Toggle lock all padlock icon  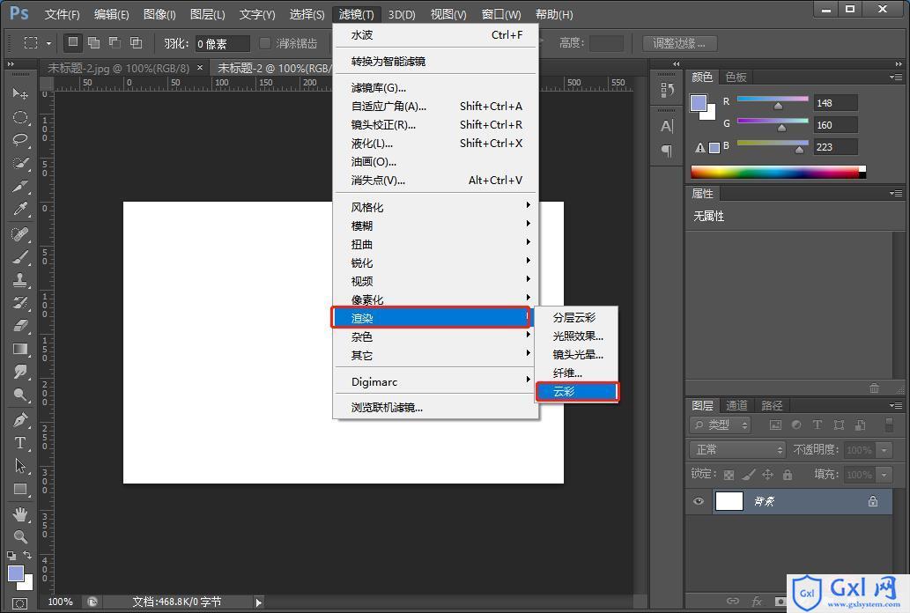tap(788, 475)
